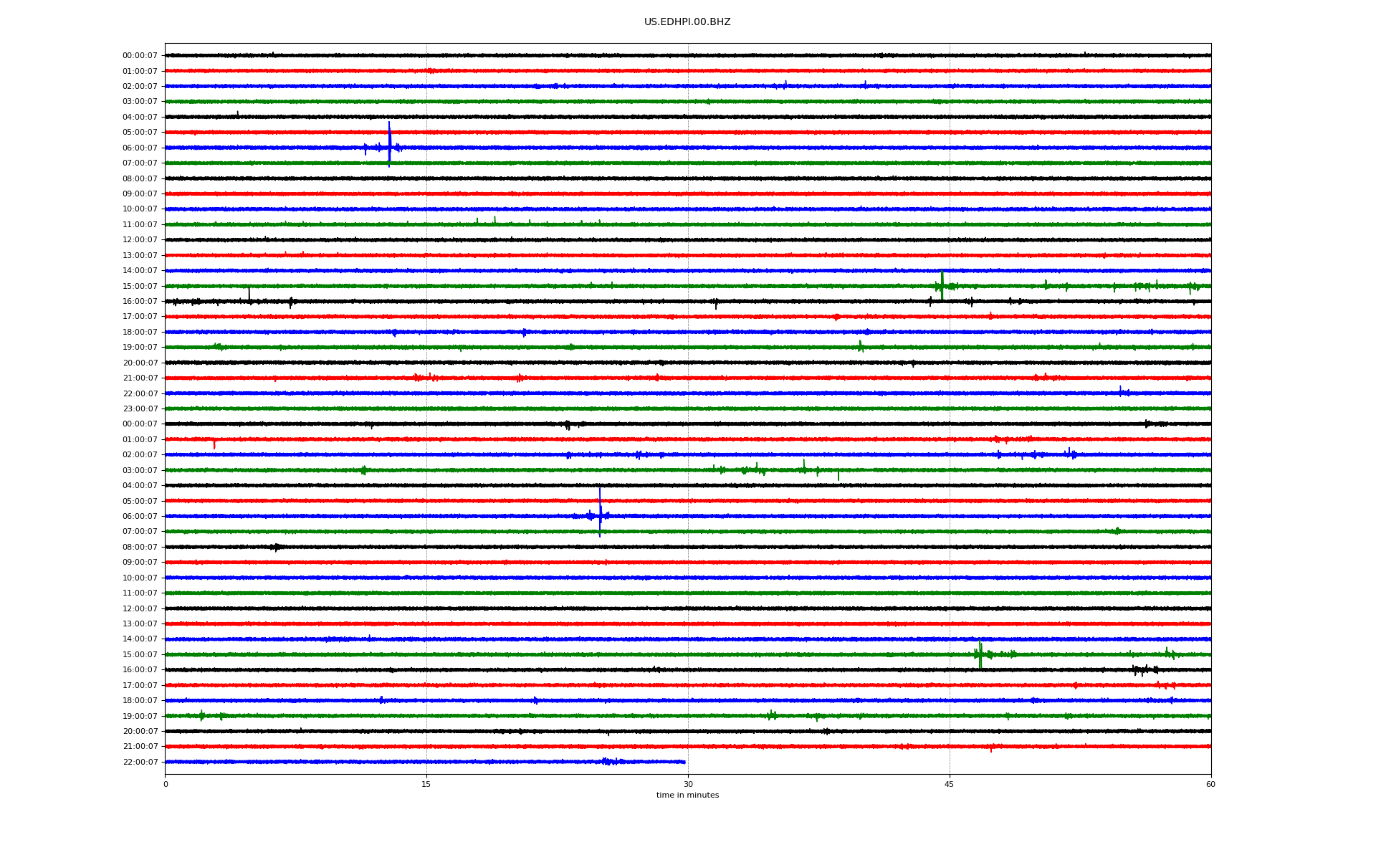Click the 30 tick label on x-axis
This screenshot has width=1376, height=860.
(x=687, y=784)
